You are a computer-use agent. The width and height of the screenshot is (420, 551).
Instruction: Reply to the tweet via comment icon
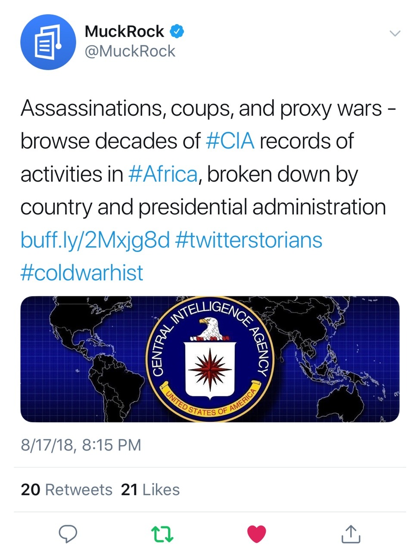pyautogui.click(x=68, y=534)
